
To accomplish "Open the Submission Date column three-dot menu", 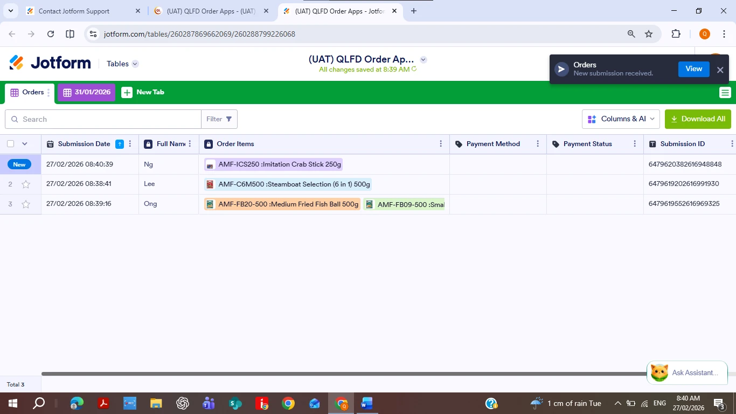I will [x=129, y=144].
